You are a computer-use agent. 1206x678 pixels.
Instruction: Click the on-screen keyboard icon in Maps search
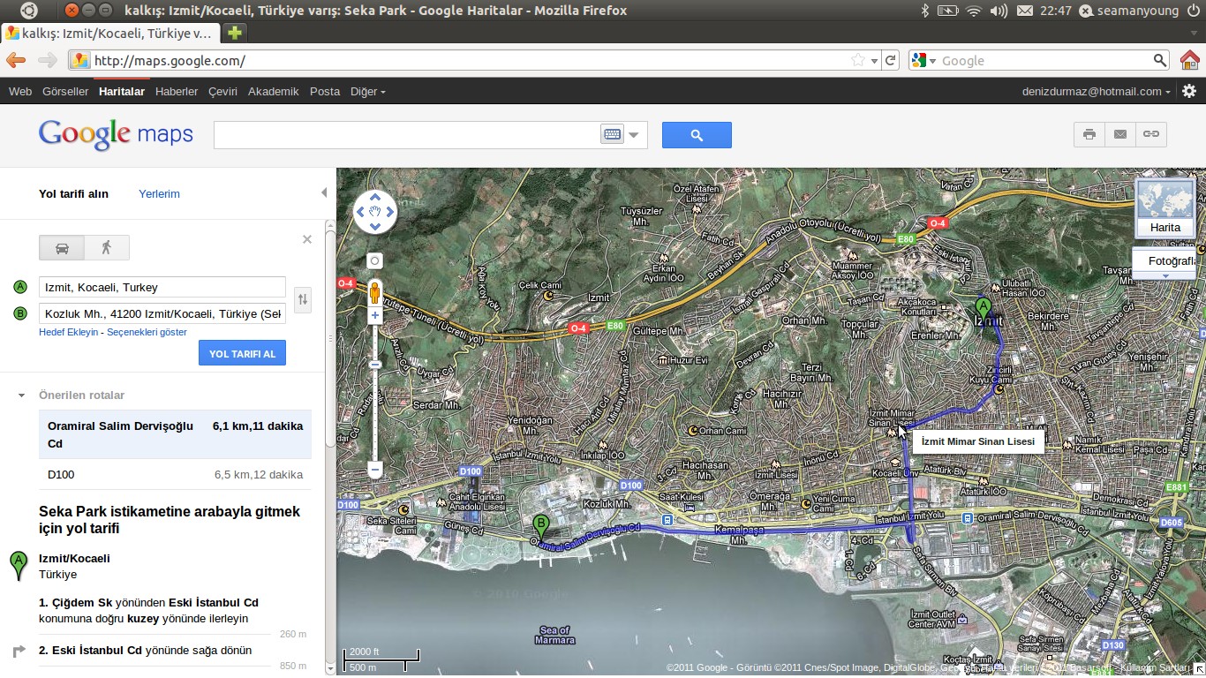click(612, 135)
